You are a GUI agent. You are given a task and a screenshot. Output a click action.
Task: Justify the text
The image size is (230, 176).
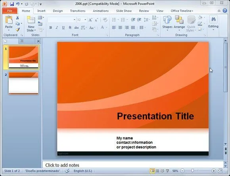point(133,27)
